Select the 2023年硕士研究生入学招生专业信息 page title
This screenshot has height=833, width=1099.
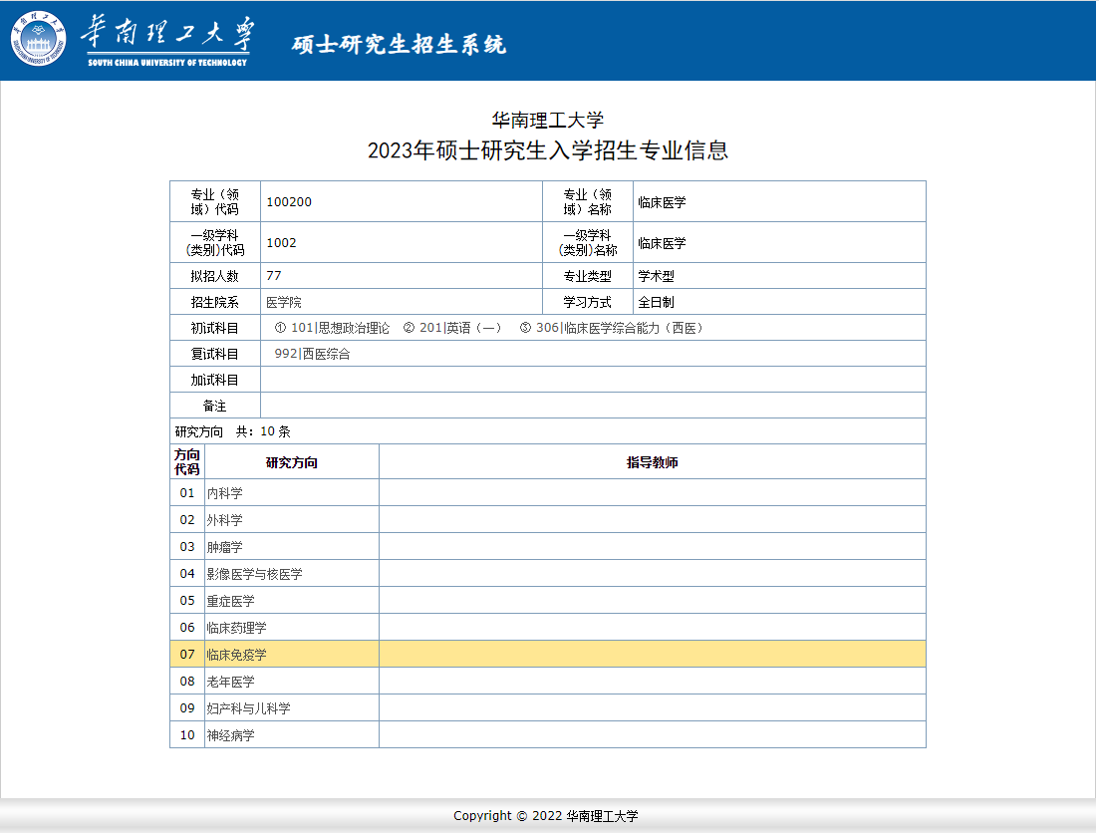[548, 150]
